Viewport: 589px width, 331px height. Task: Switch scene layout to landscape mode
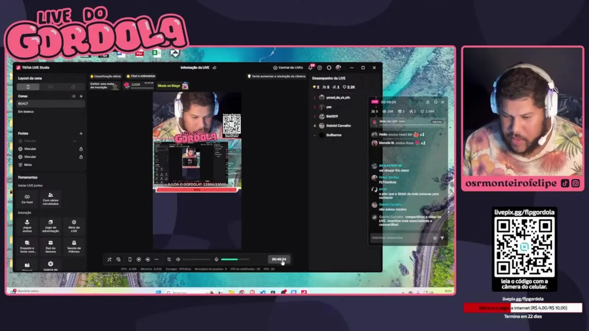tap(51, 87)
